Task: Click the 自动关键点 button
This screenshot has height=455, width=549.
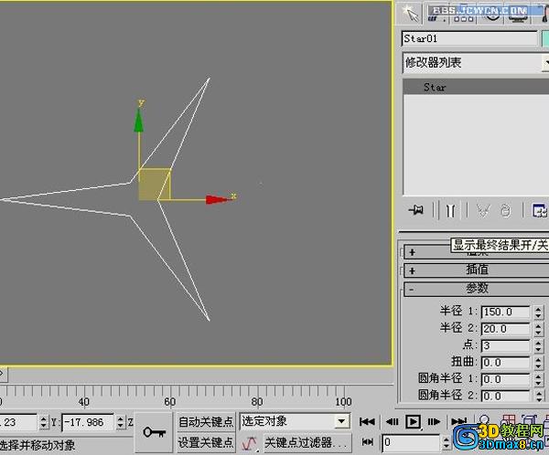Action: pos(206,422)
